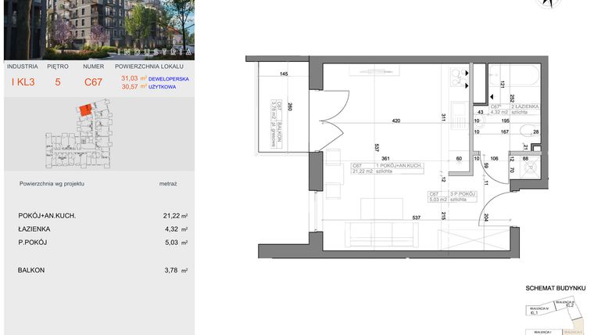The image size is (594, 335).
Task: Click the 420 room width dimension
Action: coord(396,121)
